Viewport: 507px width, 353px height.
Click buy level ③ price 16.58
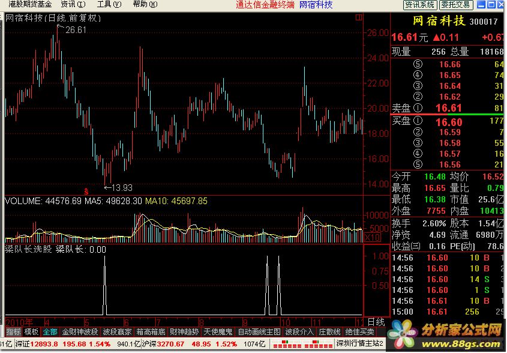tap(450, 143)
